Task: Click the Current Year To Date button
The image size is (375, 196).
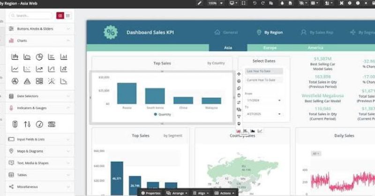Action: (x=264, y=80)
